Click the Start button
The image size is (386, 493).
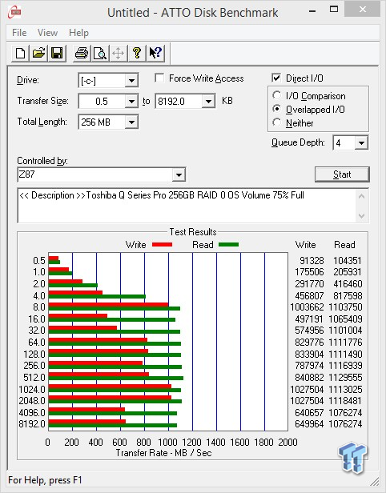342,174
